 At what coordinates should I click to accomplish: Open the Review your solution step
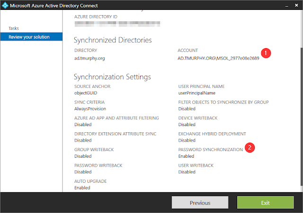point(29,37)
